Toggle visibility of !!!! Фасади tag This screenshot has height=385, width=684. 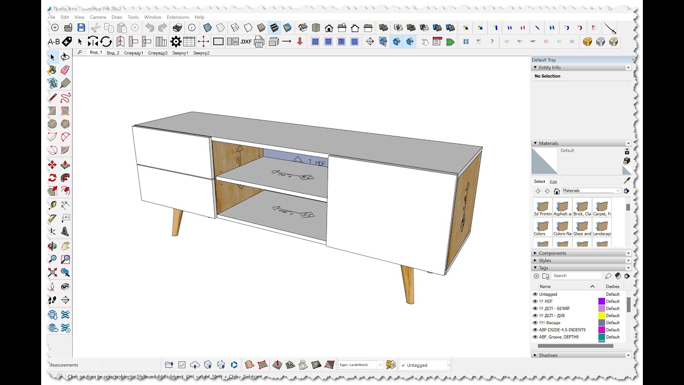coord(535,323)
